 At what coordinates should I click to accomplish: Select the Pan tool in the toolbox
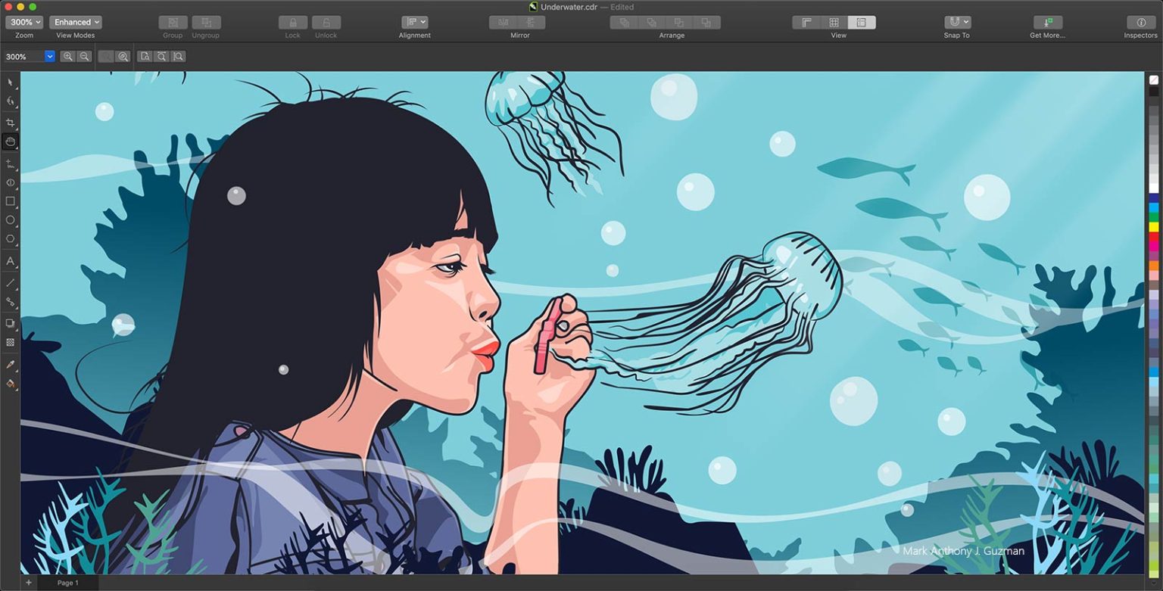tap(11, 142)
